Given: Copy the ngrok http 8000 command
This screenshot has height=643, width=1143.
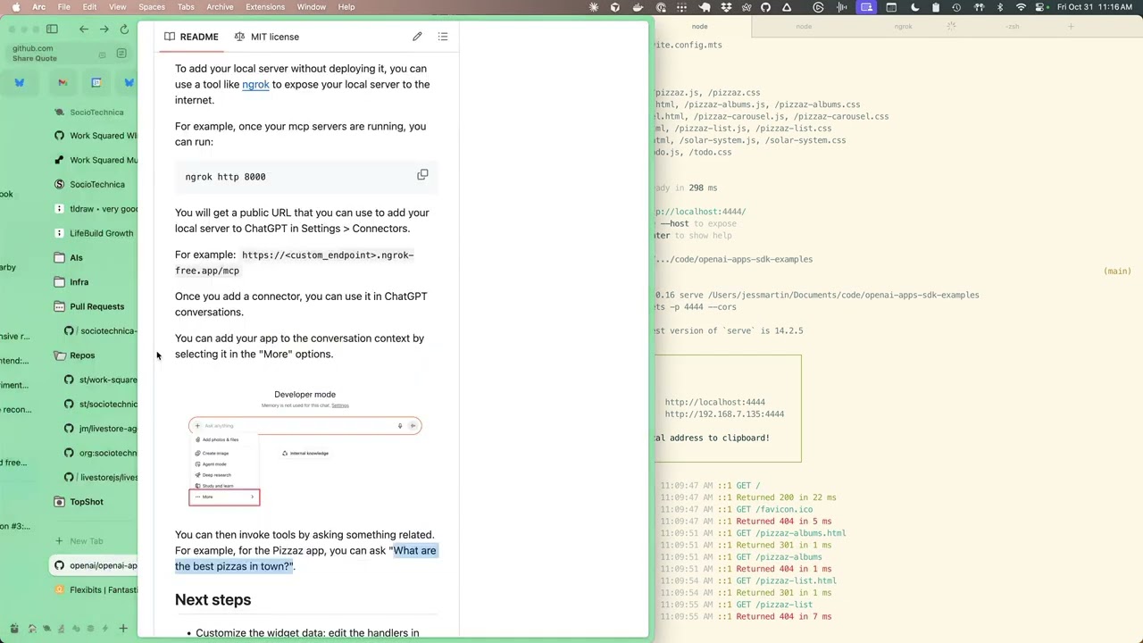Looking at the screenshot, I should point(422,175).
